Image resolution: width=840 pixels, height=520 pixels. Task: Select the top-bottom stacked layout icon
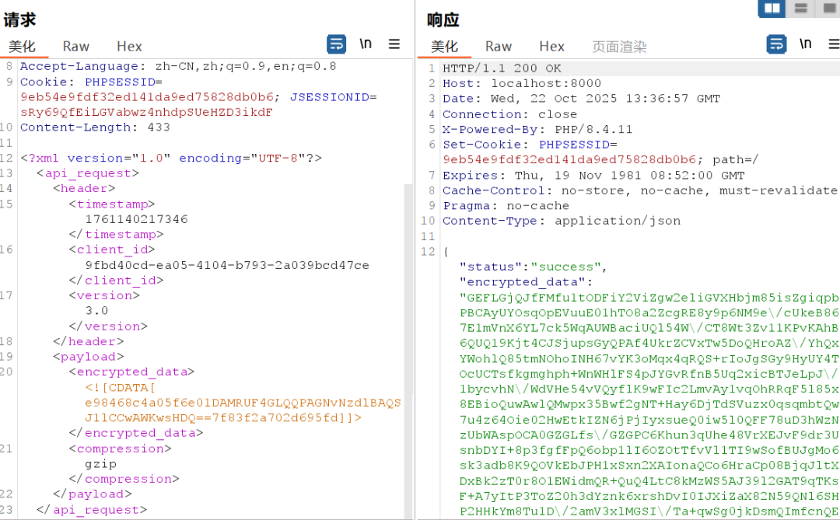pos(801,8)
